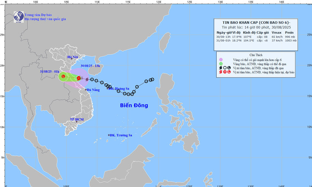Click the red forecast low-pressure L marker
312x187 pixels.
tap(63, 77)
